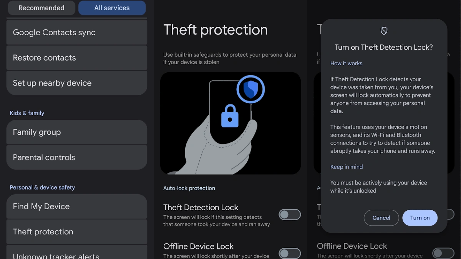Click the blue shield badge in the illustration

pyautogui.click(x=250, y=89)
